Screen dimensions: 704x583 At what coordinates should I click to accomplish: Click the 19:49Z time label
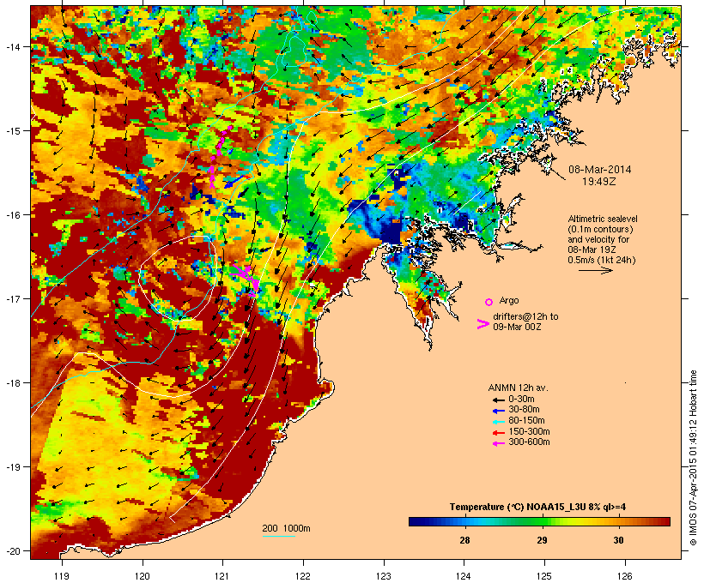[x=599, y=182]
